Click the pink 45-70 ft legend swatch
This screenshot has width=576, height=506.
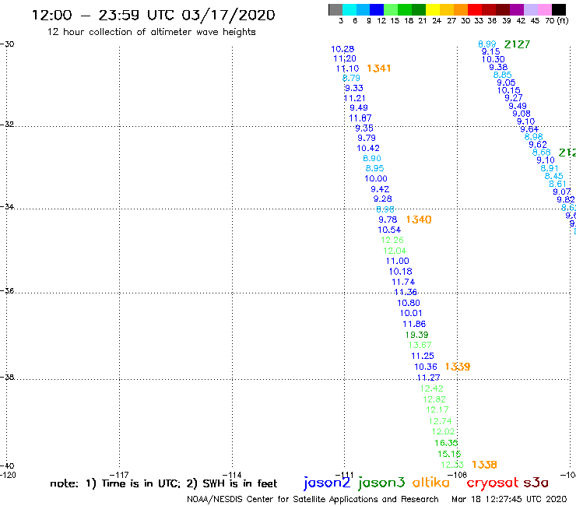(x=544, y=9)
